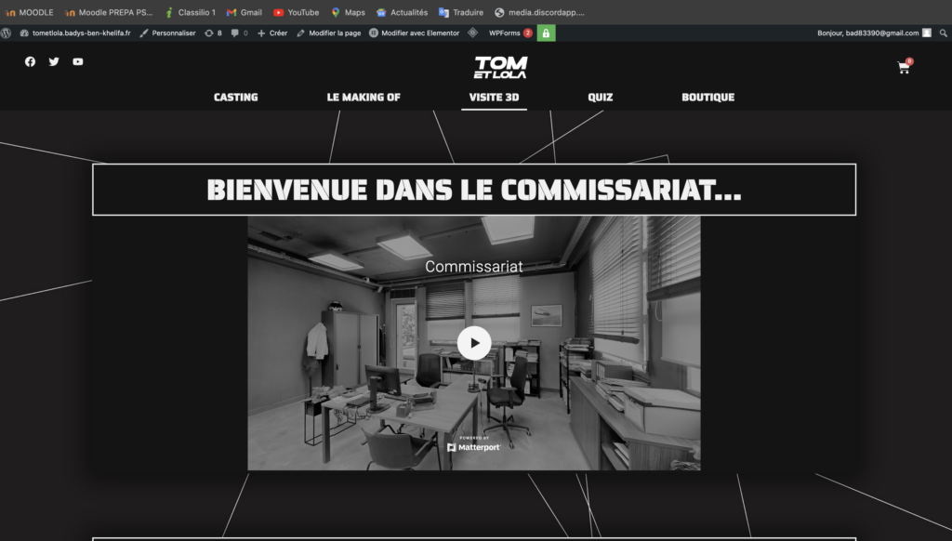Viewport: 952px width, 541px height.
Task: Click the WordPress logo in admin bar
Action: click(x=7, y=33)
